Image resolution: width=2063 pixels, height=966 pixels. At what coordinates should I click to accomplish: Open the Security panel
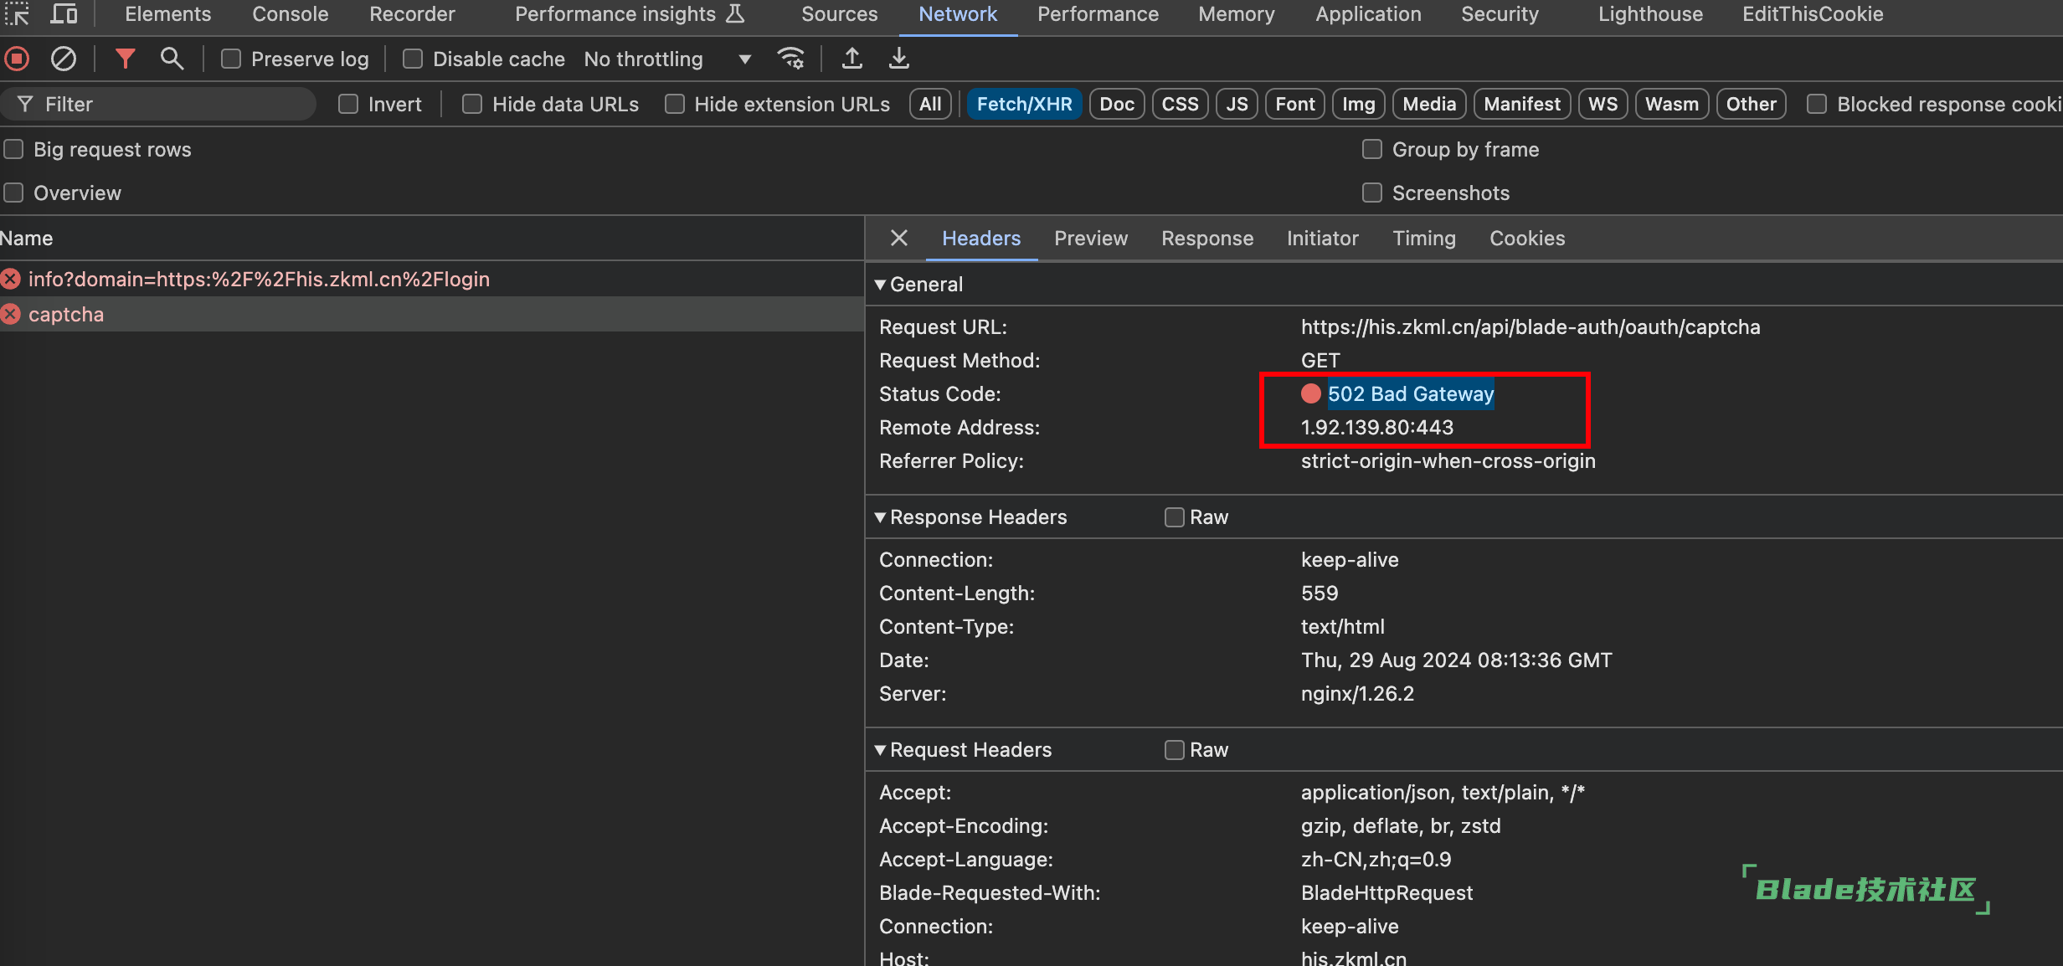click(1500, 14)
